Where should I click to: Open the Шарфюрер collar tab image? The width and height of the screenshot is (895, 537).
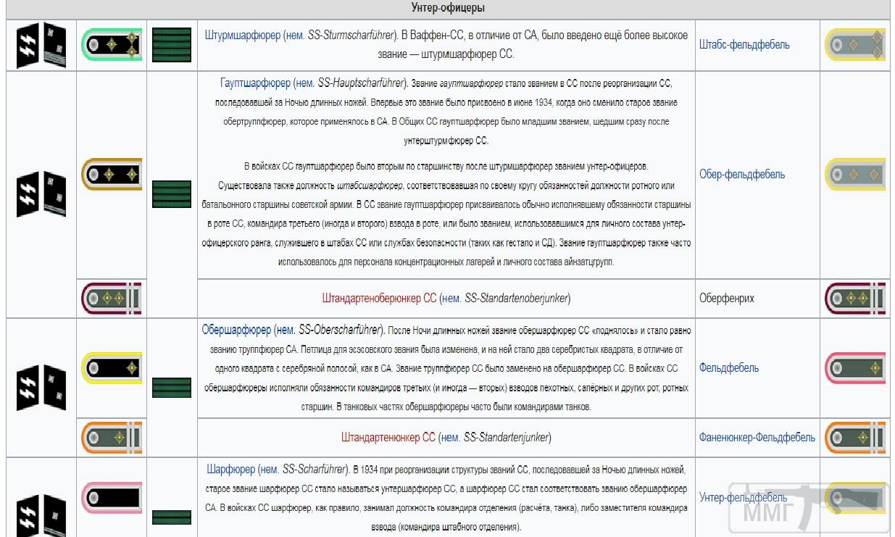tap(41, 515)
